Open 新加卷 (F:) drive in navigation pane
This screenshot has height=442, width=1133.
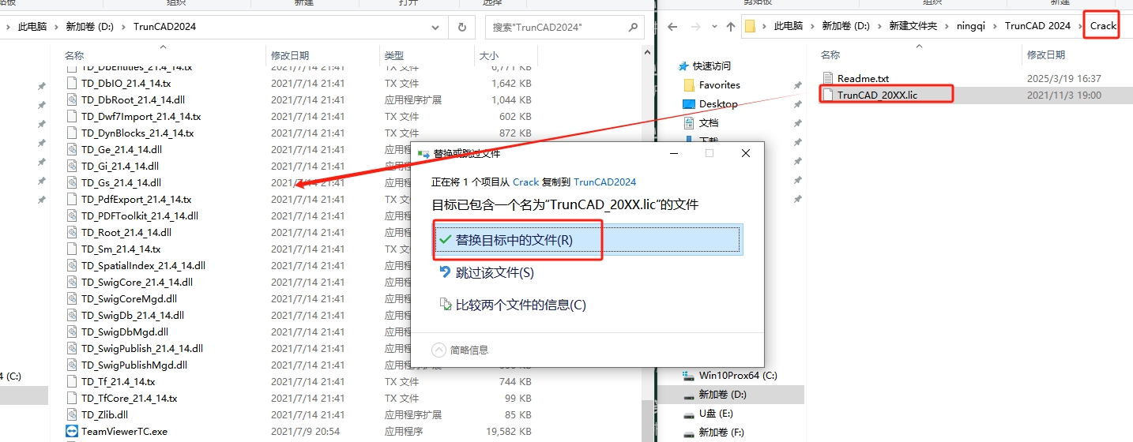(x=721, y=432)
